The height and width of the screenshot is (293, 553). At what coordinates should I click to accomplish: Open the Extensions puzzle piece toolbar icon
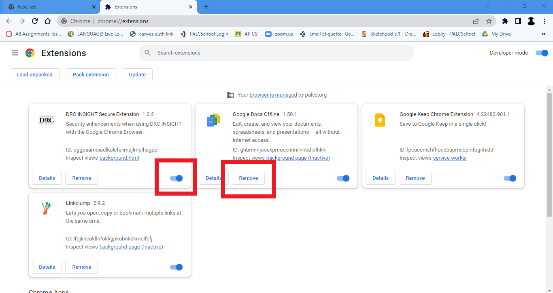(505, 21)
